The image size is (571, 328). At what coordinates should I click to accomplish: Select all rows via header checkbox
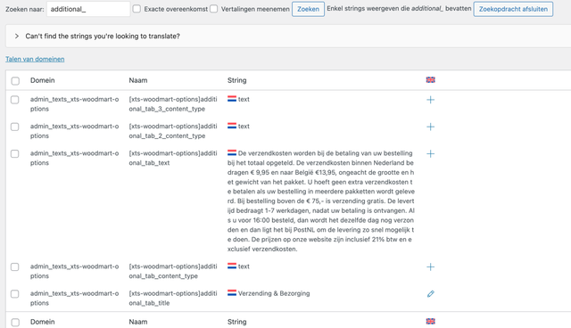tap(15, 81)
